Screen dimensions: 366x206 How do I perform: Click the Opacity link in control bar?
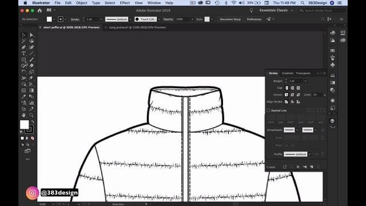[168, 19]
